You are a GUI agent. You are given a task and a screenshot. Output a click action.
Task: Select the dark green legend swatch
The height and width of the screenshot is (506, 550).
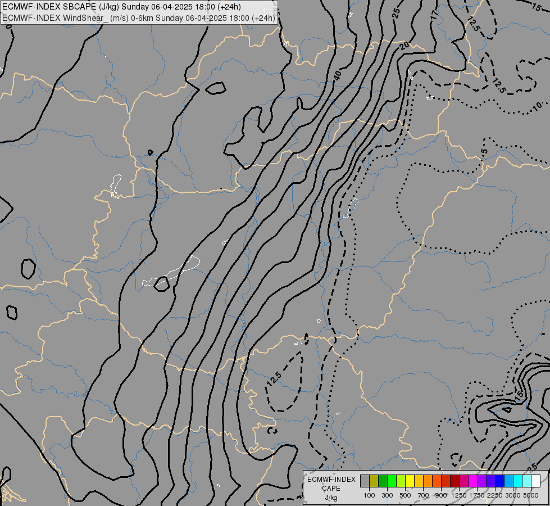383,481
